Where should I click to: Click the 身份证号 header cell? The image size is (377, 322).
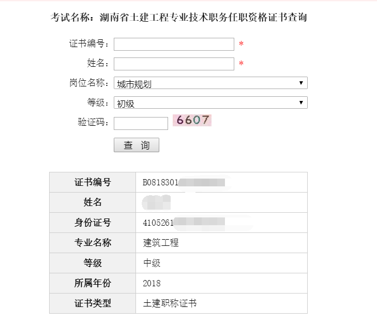coord(93,223)
